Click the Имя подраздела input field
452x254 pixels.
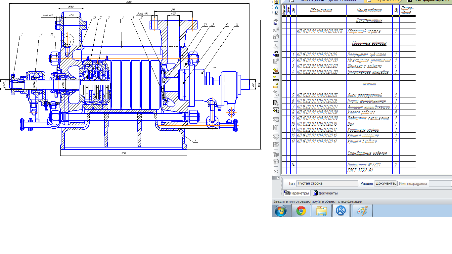pyautogui.click(x=440, y=183)
